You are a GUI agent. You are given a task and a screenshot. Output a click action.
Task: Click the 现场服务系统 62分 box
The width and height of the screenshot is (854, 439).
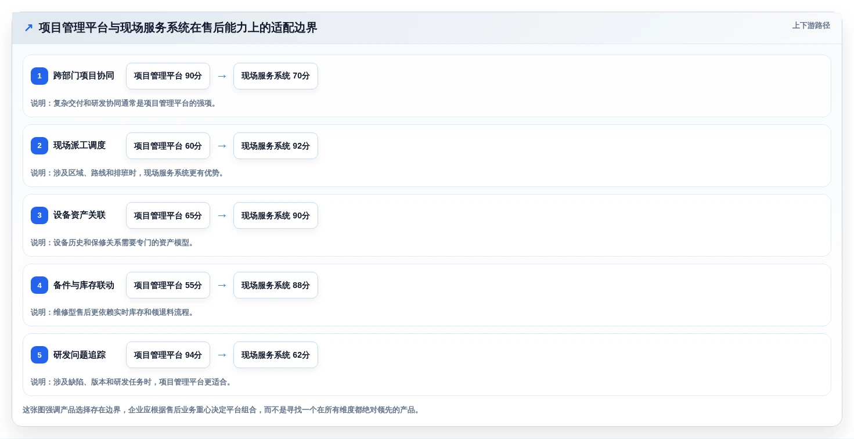point(276,355)
